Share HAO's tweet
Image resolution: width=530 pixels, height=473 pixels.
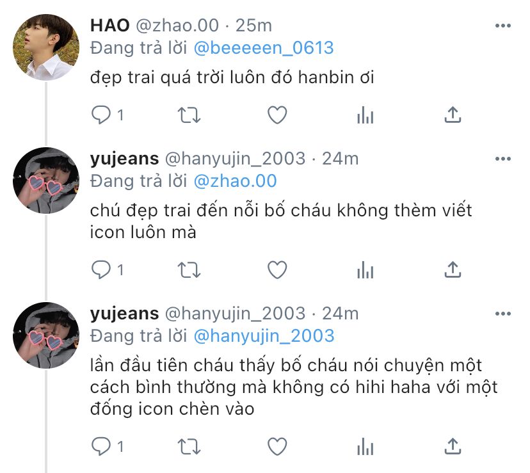point(453,115)
